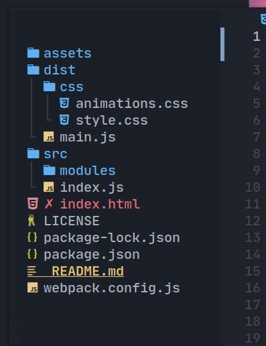
Task: Click the red X marker on index.html
Action: [49, 204]
